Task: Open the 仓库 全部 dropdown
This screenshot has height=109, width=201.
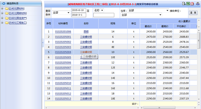Action: click(x=148, y=11)
